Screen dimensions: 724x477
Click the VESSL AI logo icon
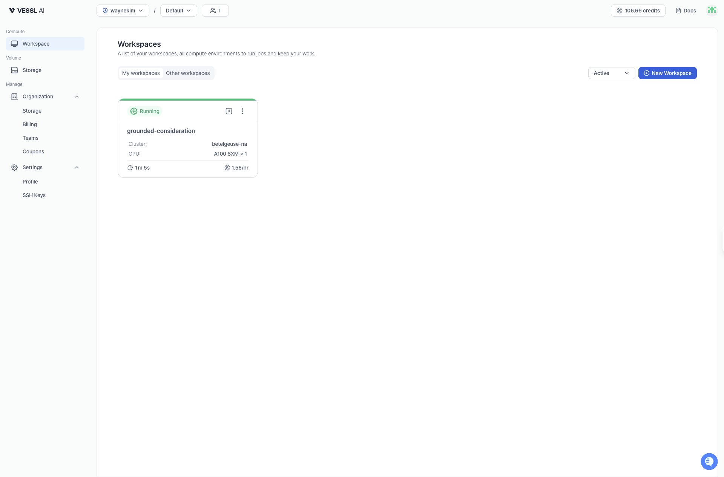12,11
